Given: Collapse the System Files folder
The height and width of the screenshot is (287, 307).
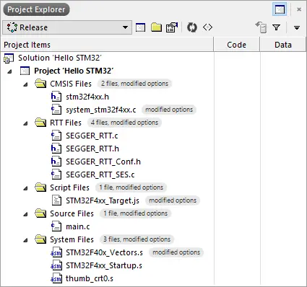Looking at the screenshot, I should click(x=25, y=240).
